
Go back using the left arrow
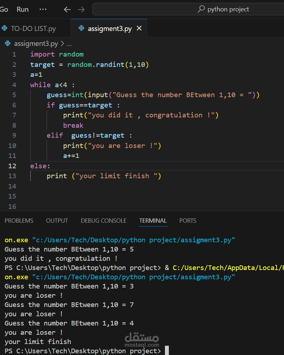[x=67, y=10]
